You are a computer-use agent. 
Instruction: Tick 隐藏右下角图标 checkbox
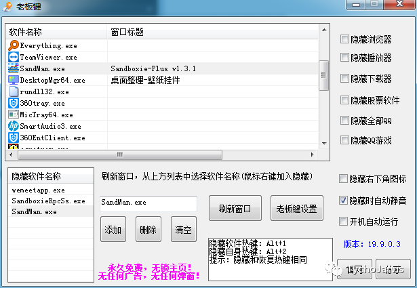[x=343, y=179]
